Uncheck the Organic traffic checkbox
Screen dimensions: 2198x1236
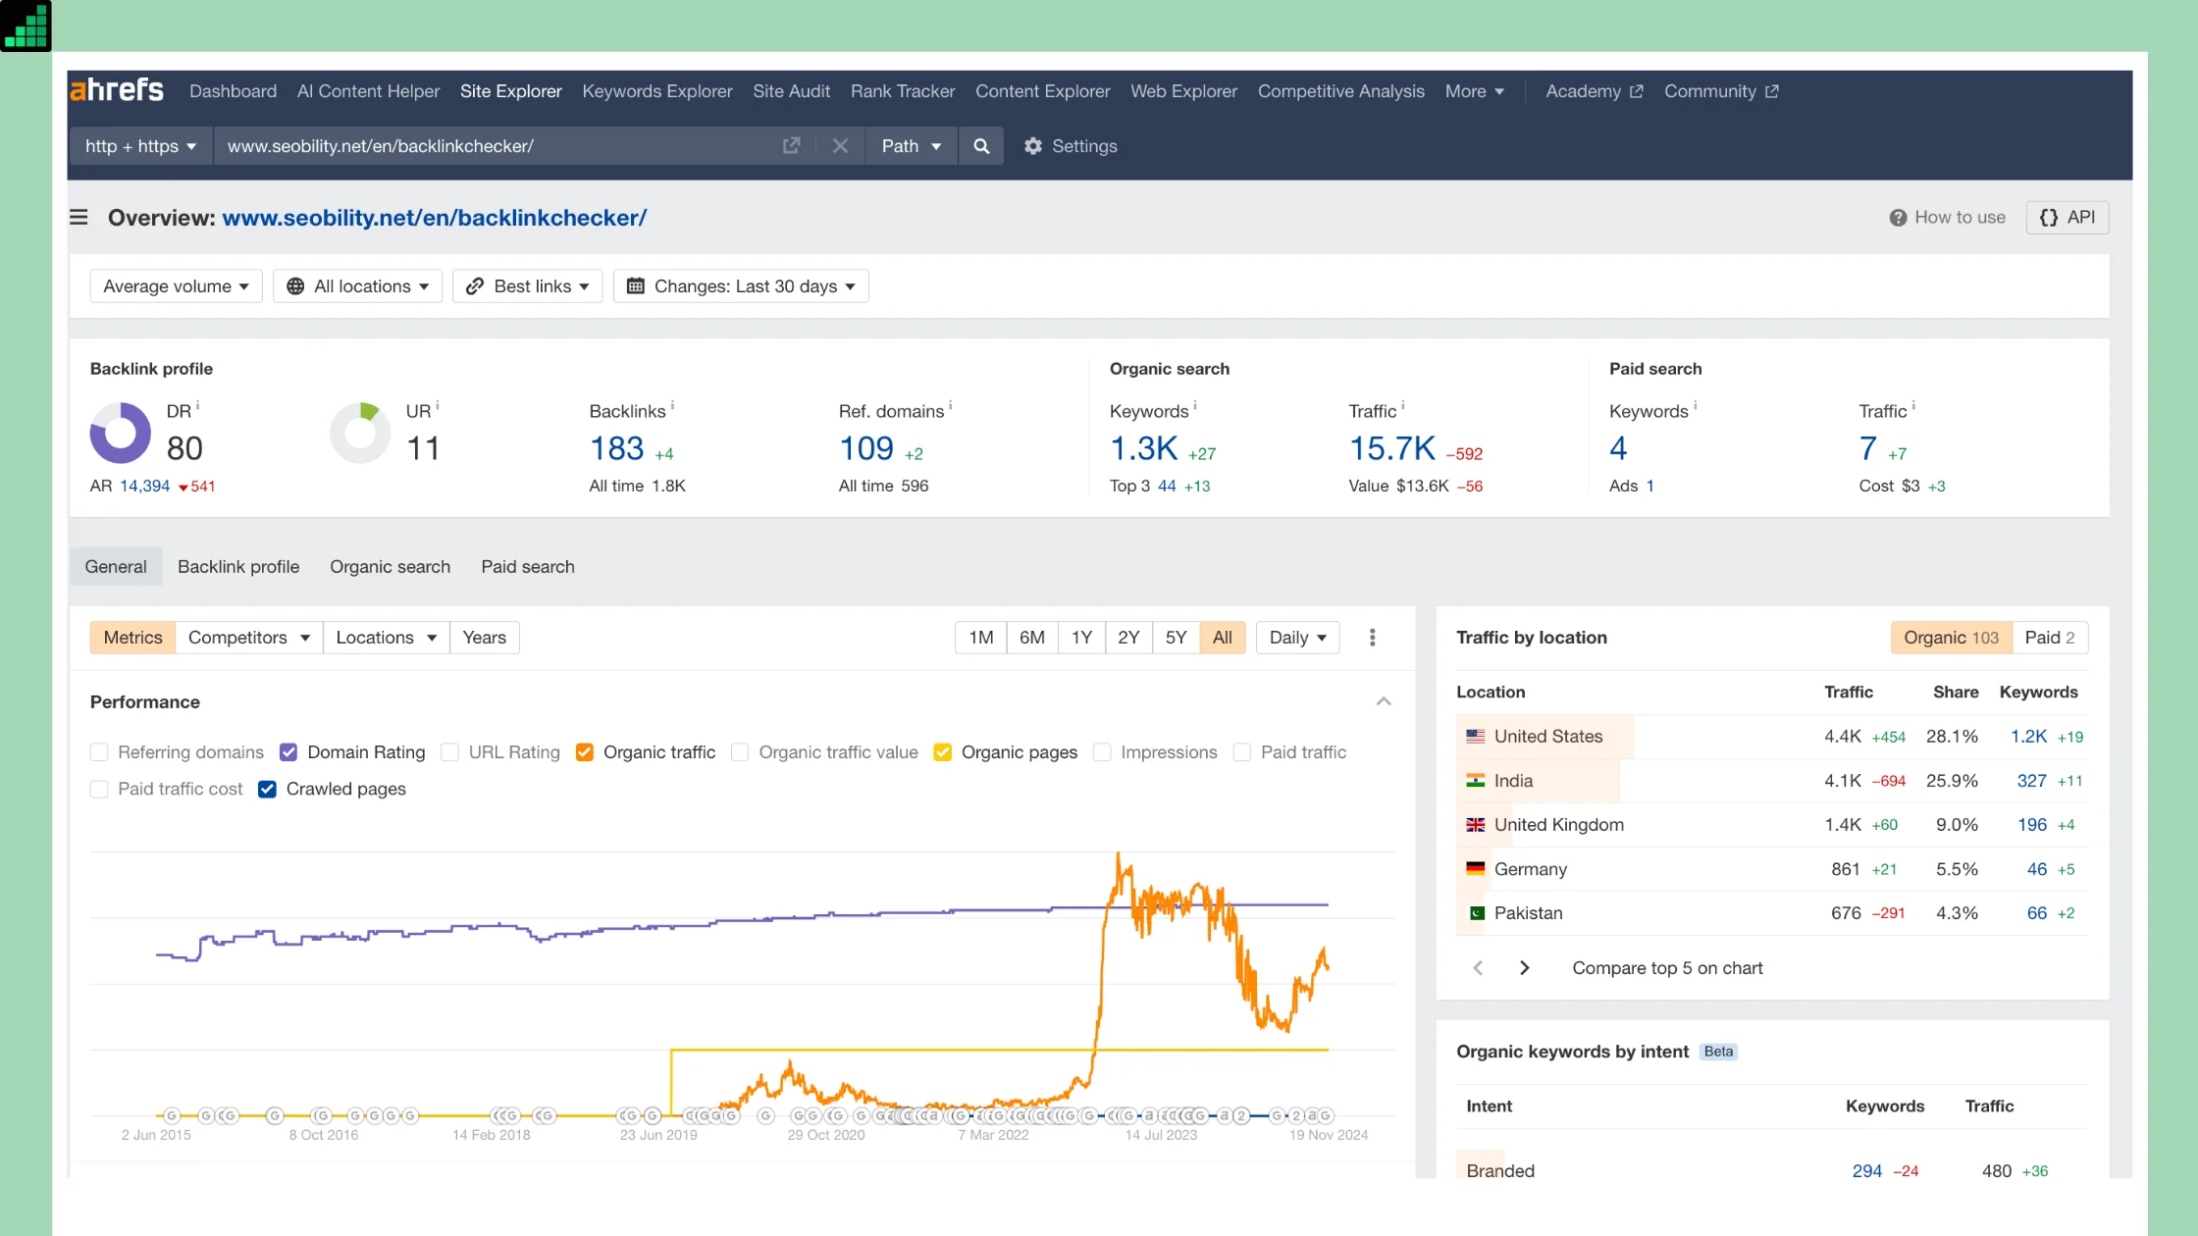pyautogui.click(x=585, y=752)
